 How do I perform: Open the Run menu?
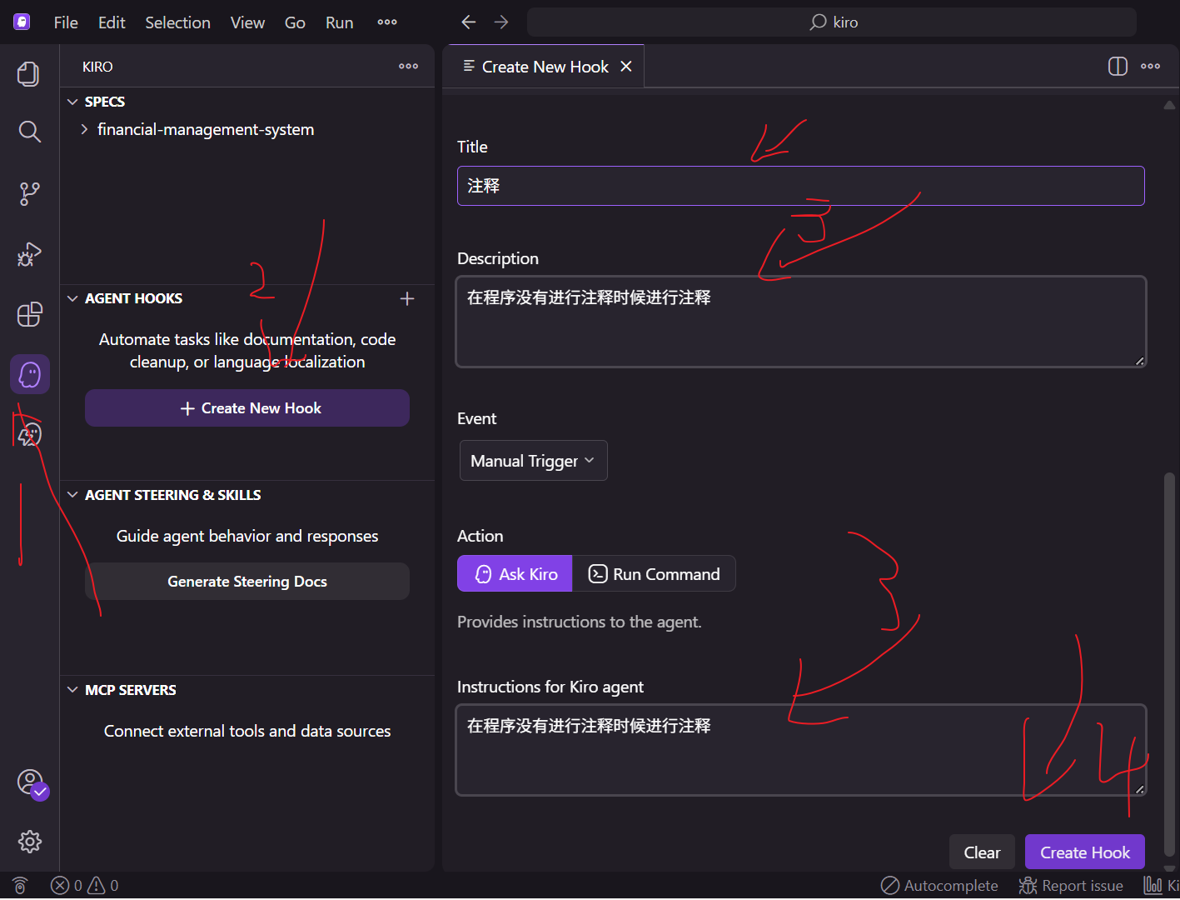339,22
